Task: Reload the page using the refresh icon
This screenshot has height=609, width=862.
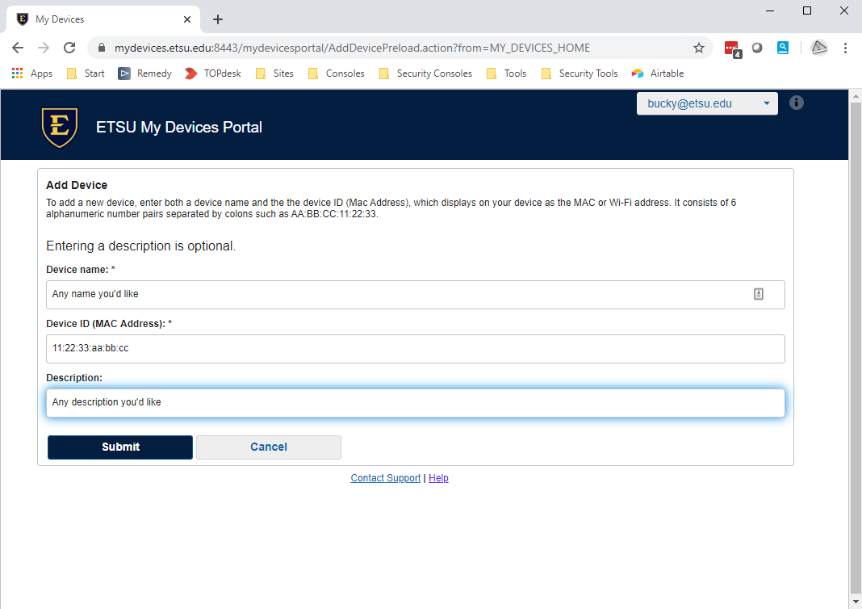Action: (69, 48)
